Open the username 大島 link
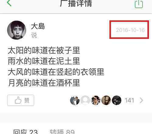Image resolution: width=152 pixels, height=134 pixels. 38,26
